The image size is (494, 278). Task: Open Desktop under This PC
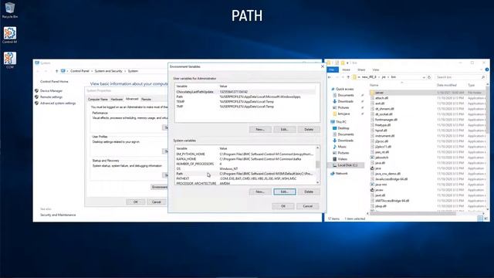point(343,128)
